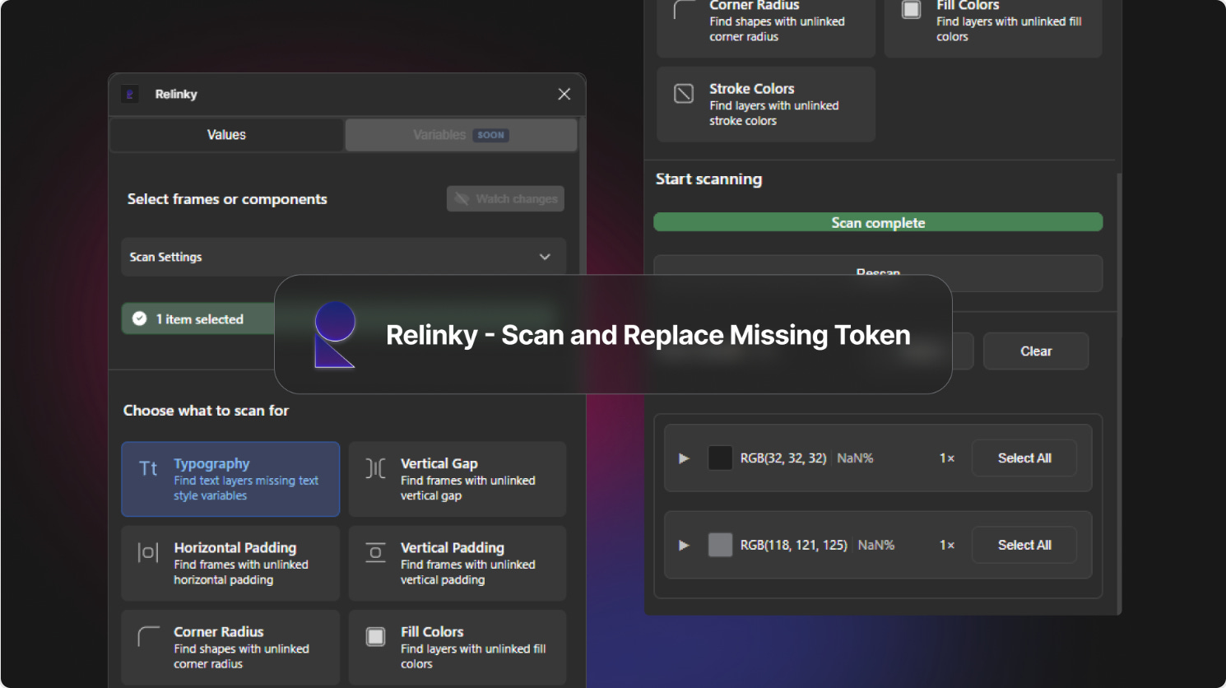The image size is (1226, 688).
Task: Toggle the Corner Radius option in left panel
Action: (x=230, y=647)
